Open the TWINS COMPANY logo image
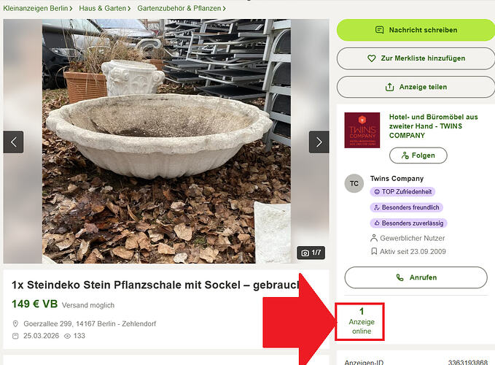The image size is (495, 365). [362, 130]
